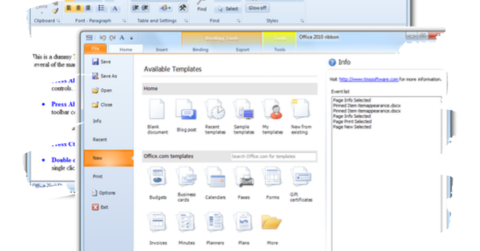Click the Save icon in the File menu
The image size is (480, 251).
point(95,61)
